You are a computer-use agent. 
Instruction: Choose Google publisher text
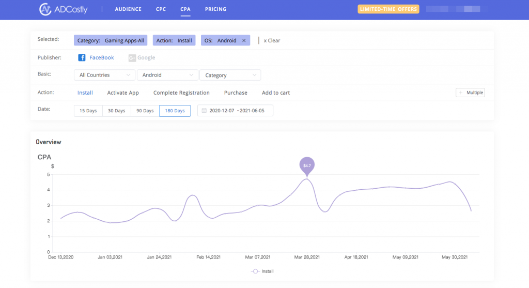146,58
